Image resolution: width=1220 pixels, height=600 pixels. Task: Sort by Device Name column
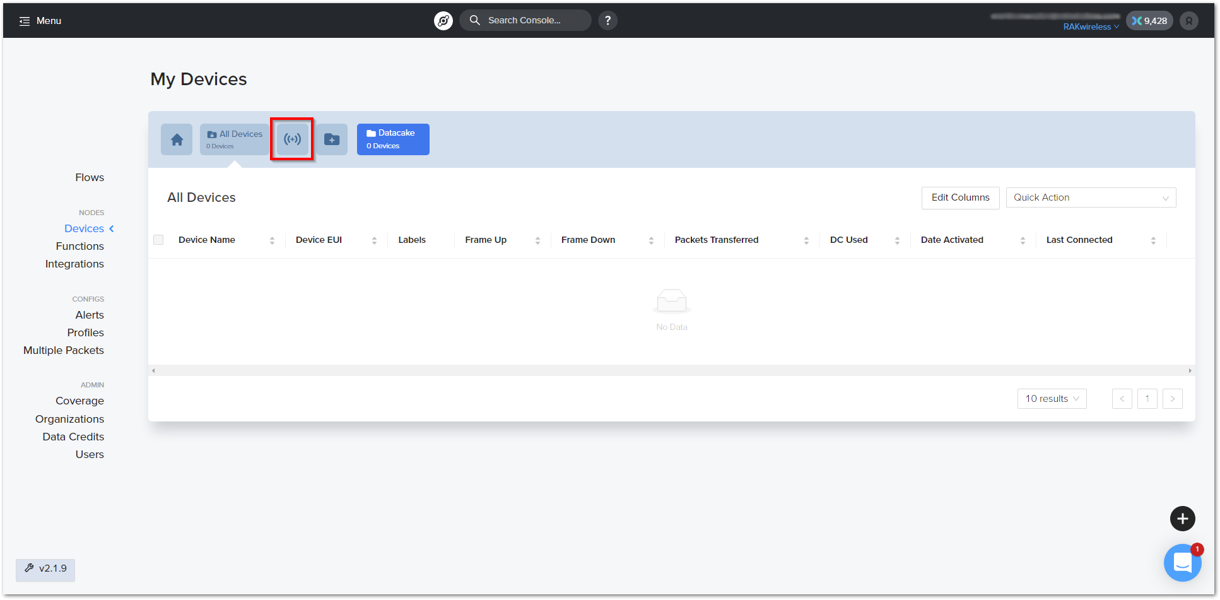272,240
